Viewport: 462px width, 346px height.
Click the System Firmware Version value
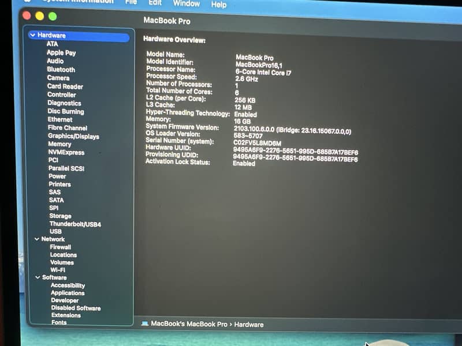point(292,130)
